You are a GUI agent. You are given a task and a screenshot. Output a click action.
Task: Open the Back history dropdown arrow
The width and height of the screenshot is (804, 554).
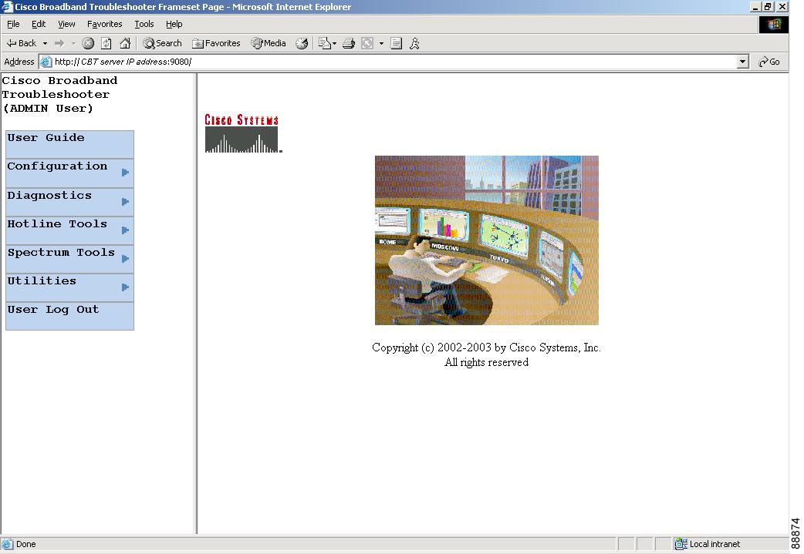coord(45,43)
